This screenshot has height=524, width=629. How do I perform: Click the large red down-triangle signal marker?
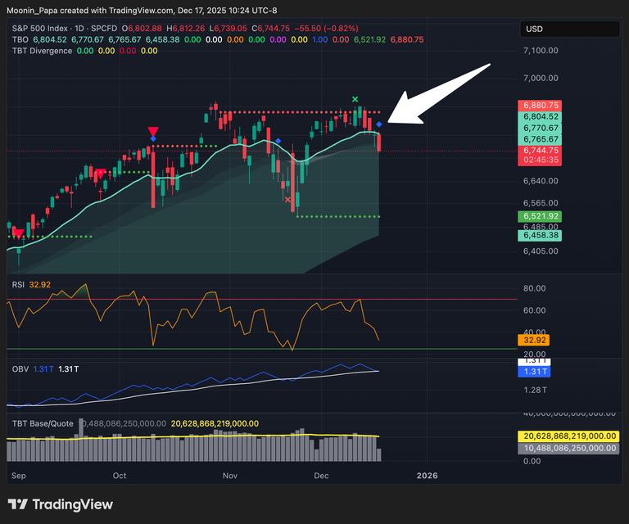click(153, 132)
